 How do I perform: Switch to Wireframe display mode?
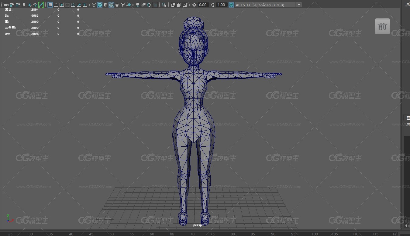point(94,5)
